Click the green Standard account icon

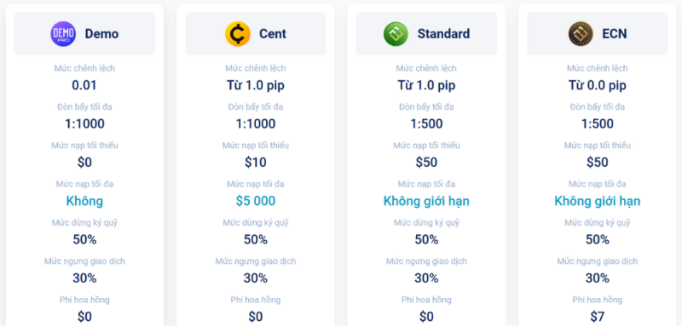point(396,34)
